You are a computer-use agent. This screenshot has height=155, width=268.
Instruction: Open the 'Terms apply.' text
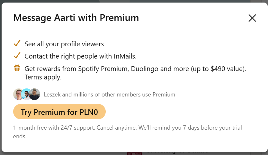43,77
